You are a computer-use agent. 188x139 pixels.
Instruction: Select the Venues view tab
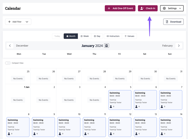pos(129,36)
